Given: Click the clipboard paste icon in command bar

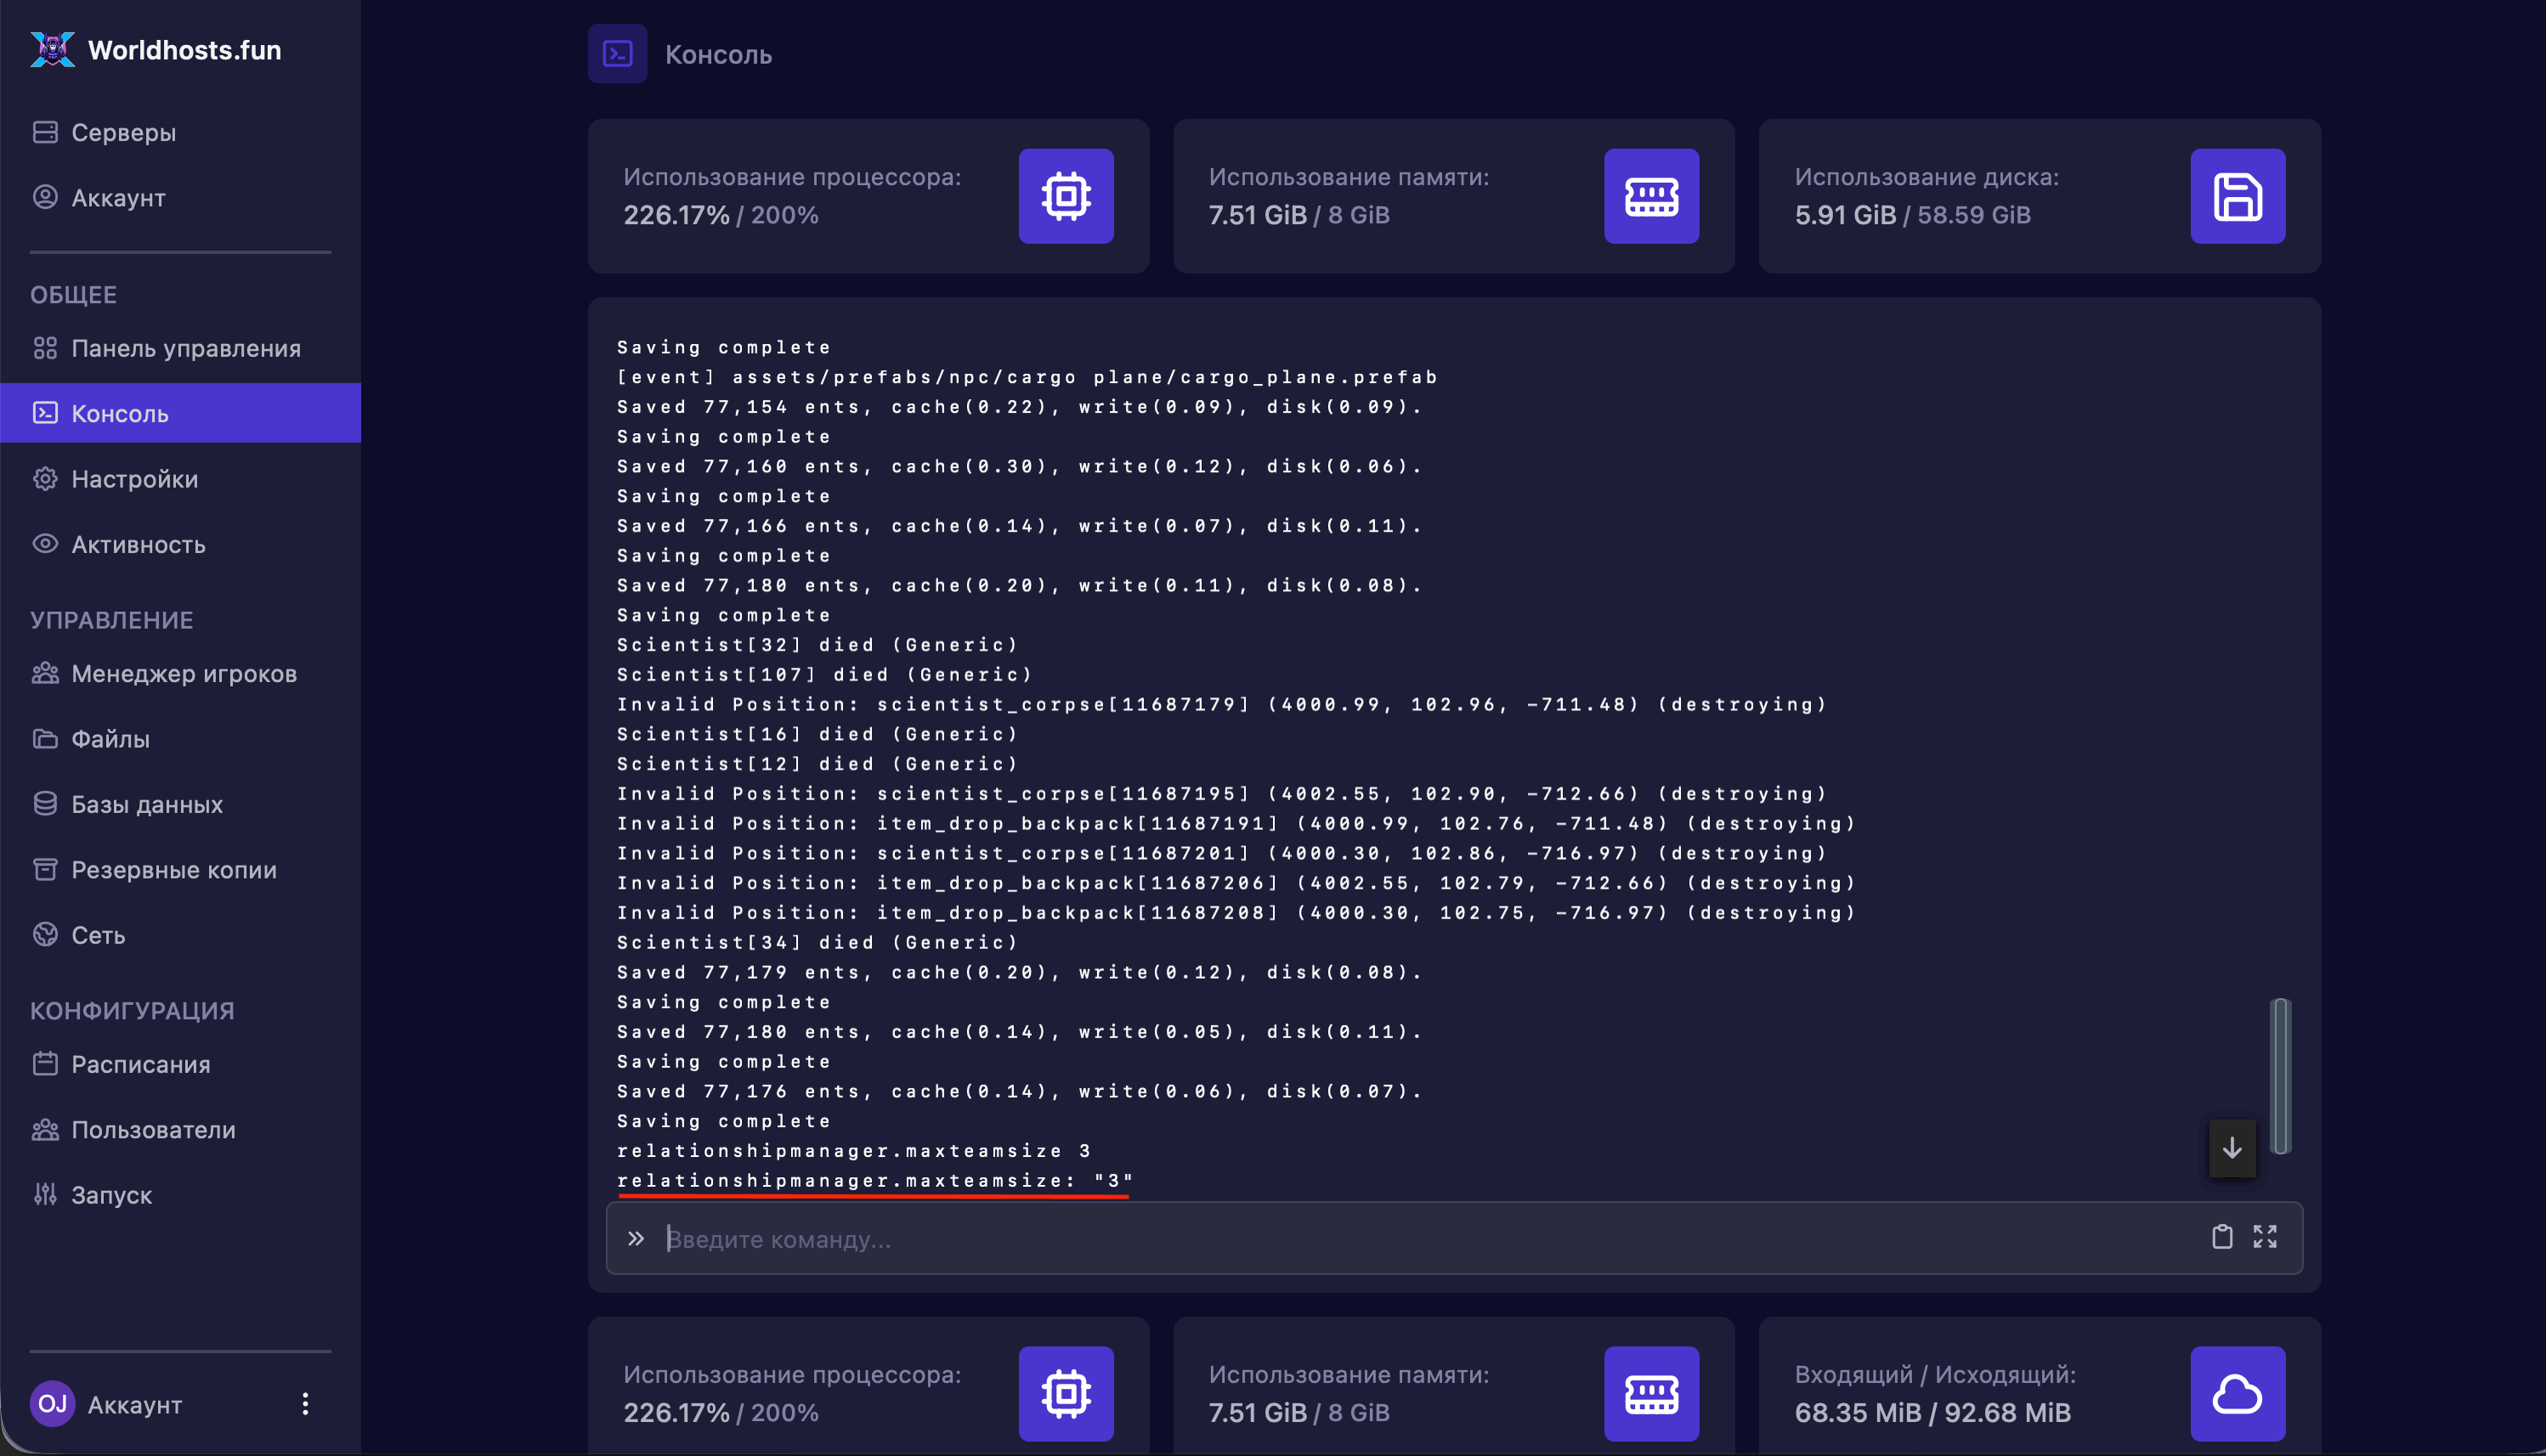Looking at the screenshot, I should pyautogui.click(x=2222, y=1237).
